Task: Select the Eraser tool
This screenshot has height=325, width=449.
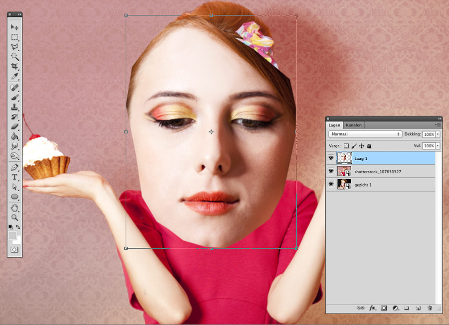Action: [x=14, y=126]
